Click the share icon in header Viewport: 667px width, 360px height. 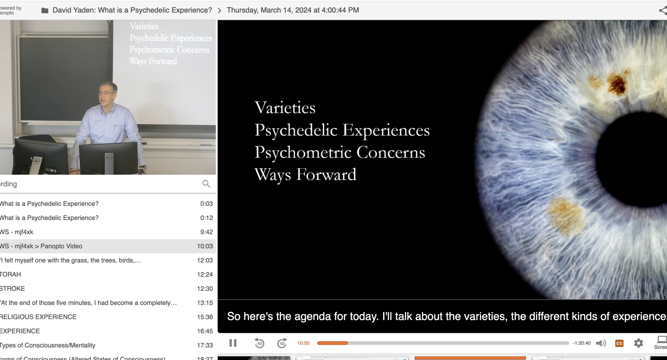pyautogui.click(x=663, y=10)
